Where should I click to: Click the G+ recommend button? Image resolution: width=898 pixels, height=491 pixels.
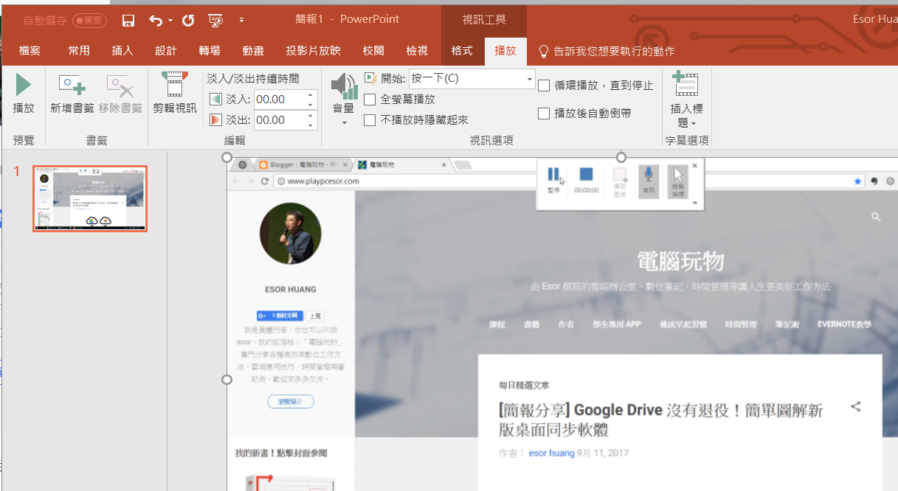(279, 316)
